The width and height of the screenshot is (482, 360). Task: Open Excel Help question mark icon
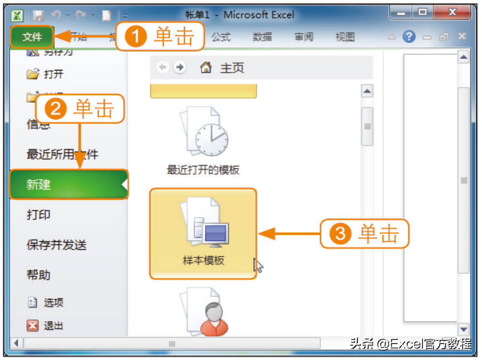409,37
